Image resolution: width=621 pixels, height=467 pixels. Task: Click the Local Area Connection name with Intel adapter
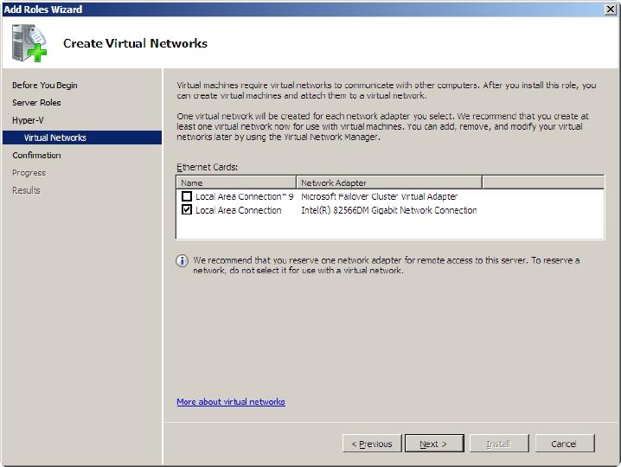[x=239, y=210]
